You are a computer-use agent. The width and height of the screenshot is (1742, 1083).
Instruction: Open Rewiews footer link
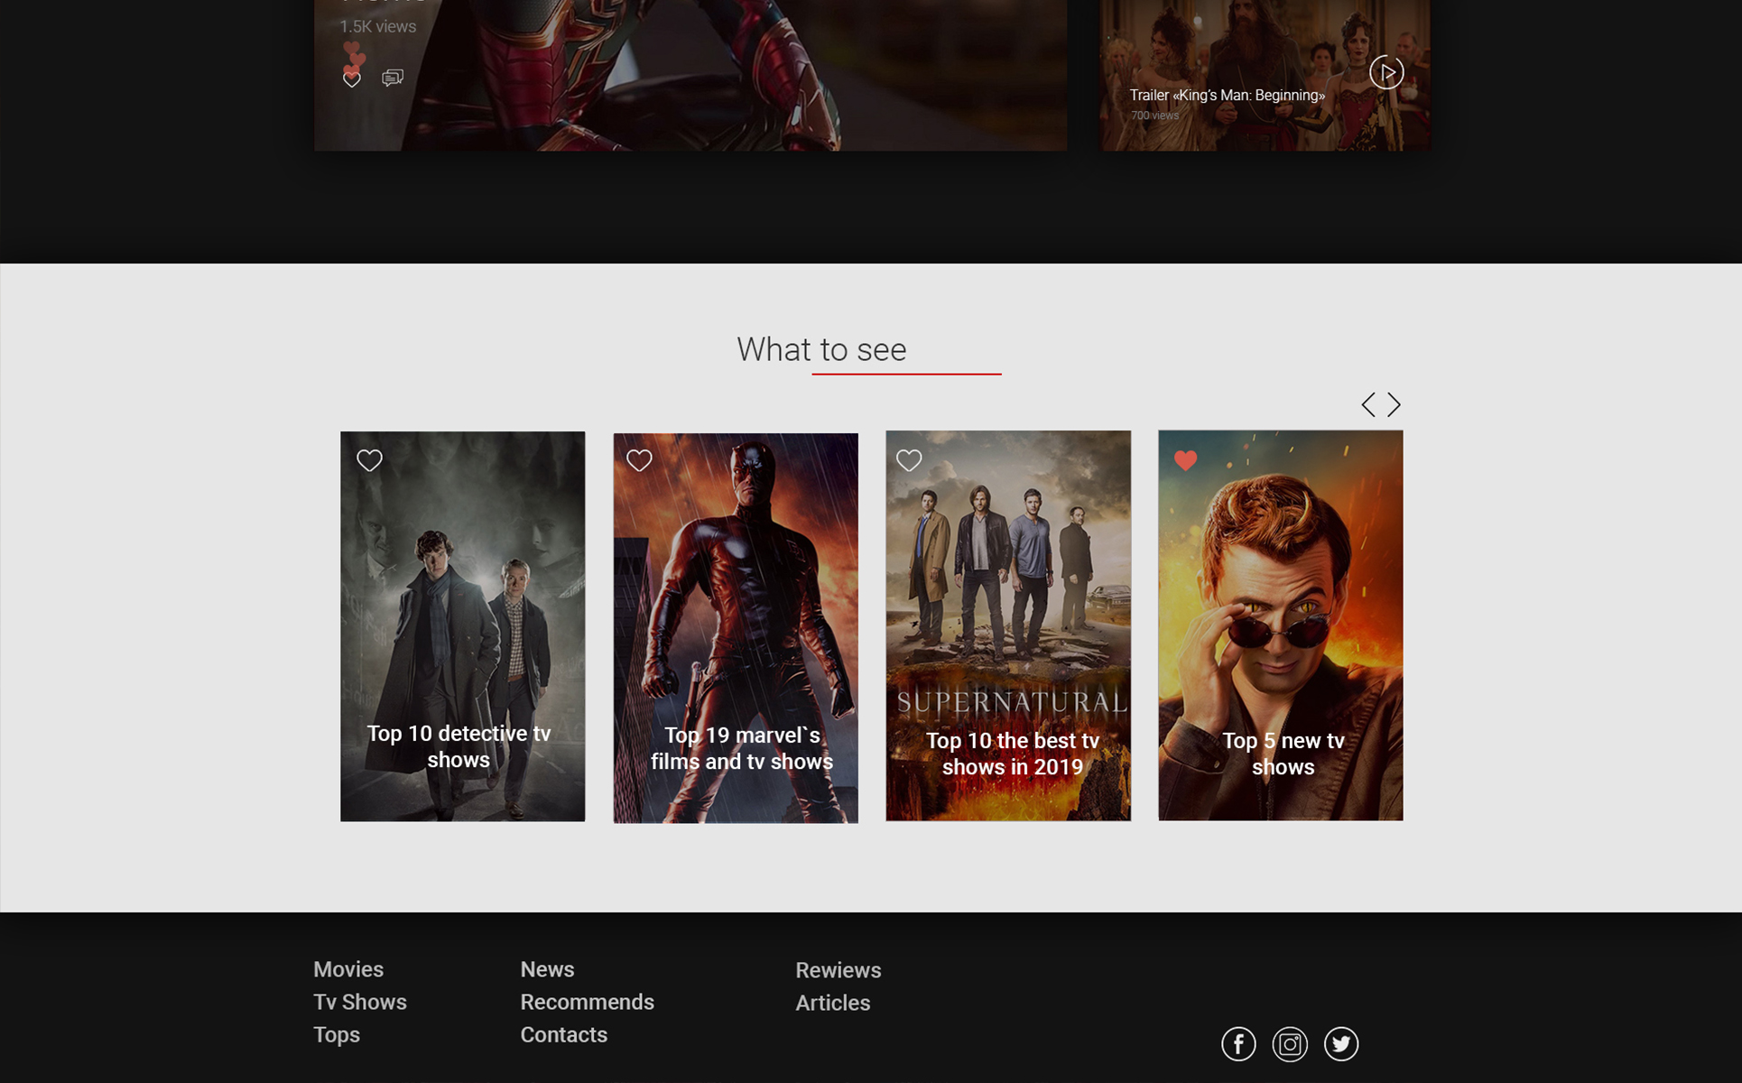coord(838,970)
